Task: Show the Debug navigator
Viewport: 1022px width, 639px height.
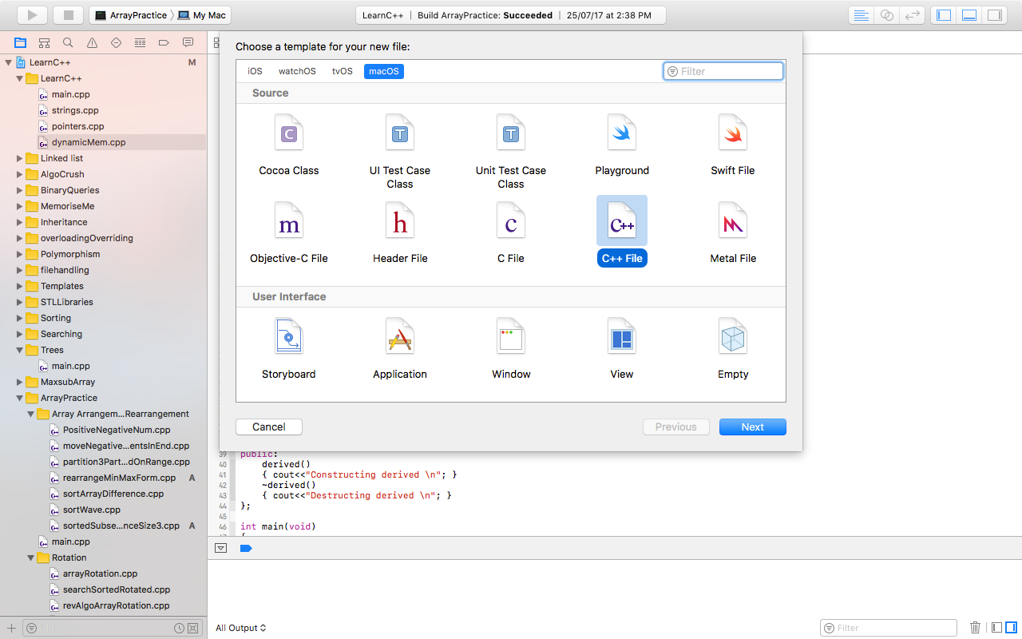Action: (140, 42)
